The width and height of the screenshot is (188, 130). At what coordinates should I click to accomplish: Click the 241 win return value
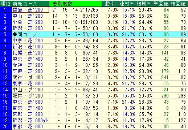click(x=162, y=77)
